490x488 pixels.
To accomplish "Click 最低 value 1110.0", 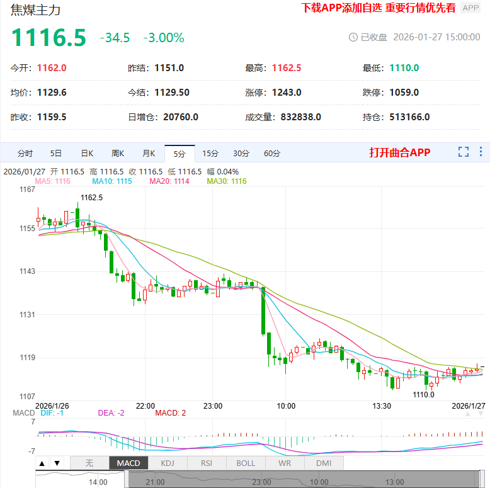I will (x=404, y=68).
